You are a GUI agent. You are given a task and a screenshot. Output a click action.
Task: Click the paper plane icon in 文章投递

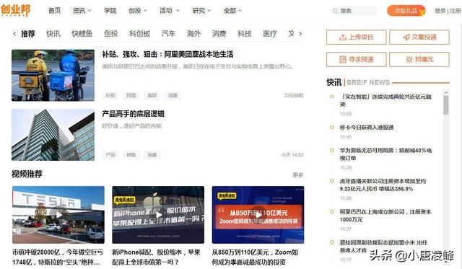(406, 38)
